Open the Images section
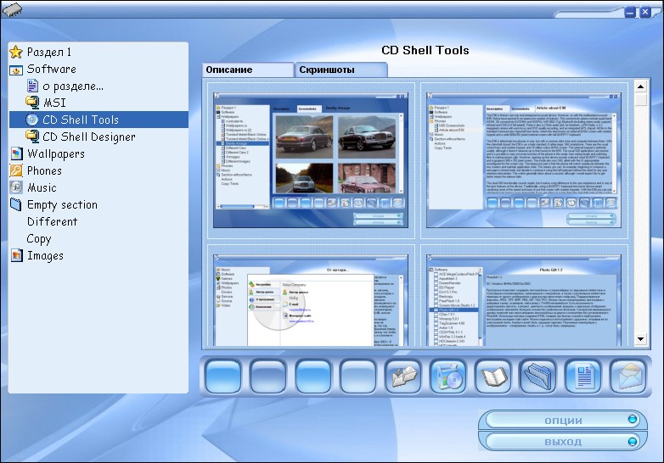Screen dimensions: 664x463 click(x=45, y=256)
